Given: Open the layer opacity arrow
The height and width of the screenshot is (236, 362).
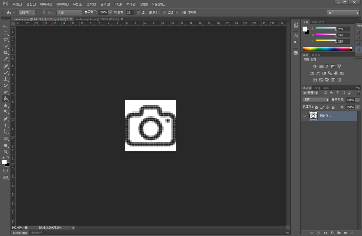Looking at the screenshot, I should point(357,100).
